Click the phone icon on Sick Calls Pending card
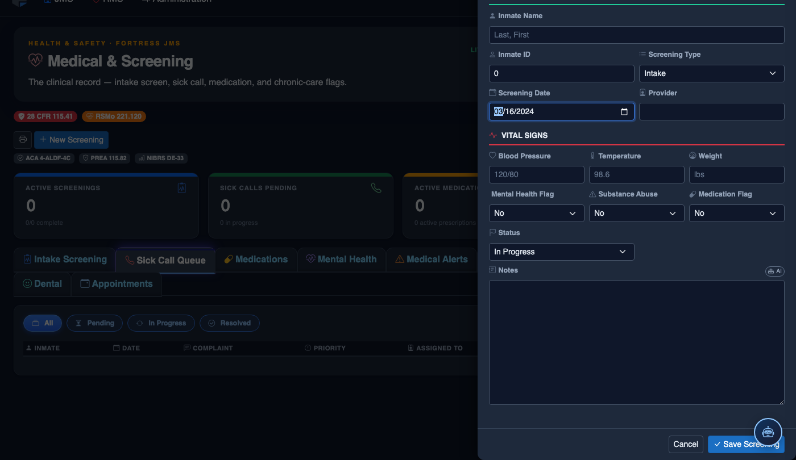The height and width of the screenshot is (460, 796). coord(376,188)
